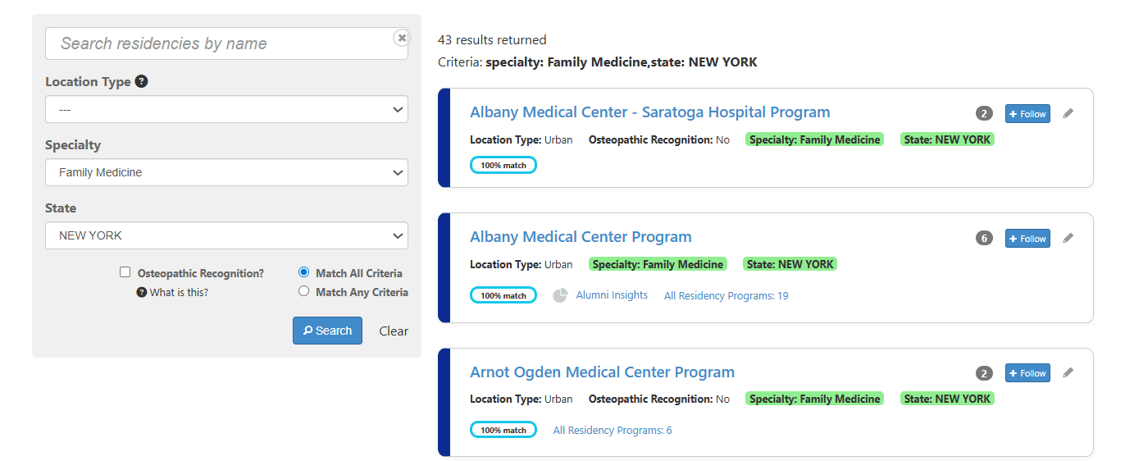This screenshot has height=461, width=1125.
Task: Open the State dropdown showing NEW YORK
Action: (x=226, y=235)
